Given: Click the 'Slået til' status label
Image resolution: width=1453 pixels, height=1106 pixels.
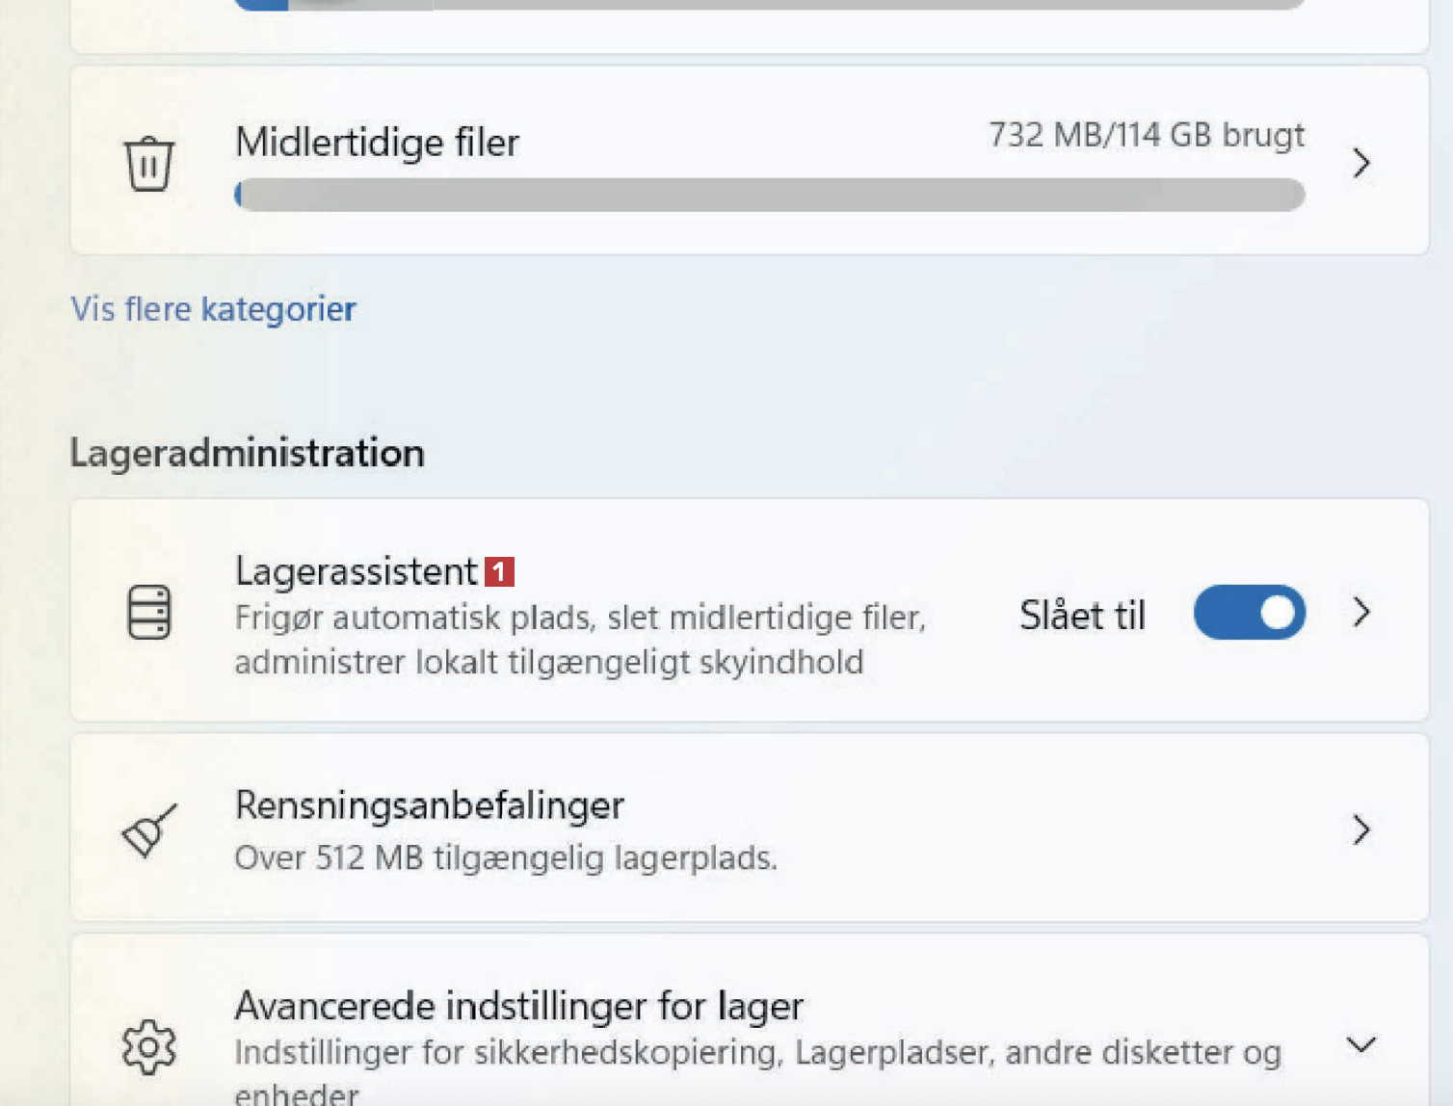Looking at the screenshot, I should pos(1082,615).
